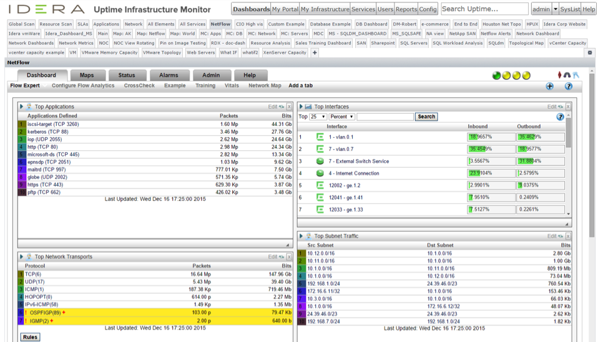Image resolution: width=598 pixels, height=342 pixels.
Task: Open the My Infrastructure menu
Action: pos(325,9)
